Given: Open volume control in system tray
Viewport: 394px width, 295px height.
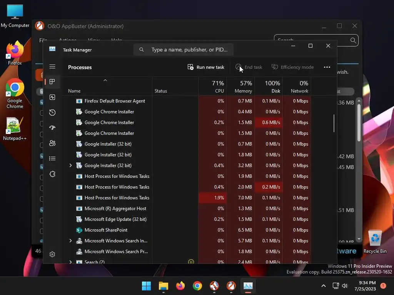Looking at the screenshot, I should 345,286.
